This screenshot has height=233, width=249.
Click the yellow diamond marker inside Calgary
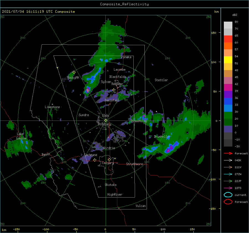coord(109,160)
